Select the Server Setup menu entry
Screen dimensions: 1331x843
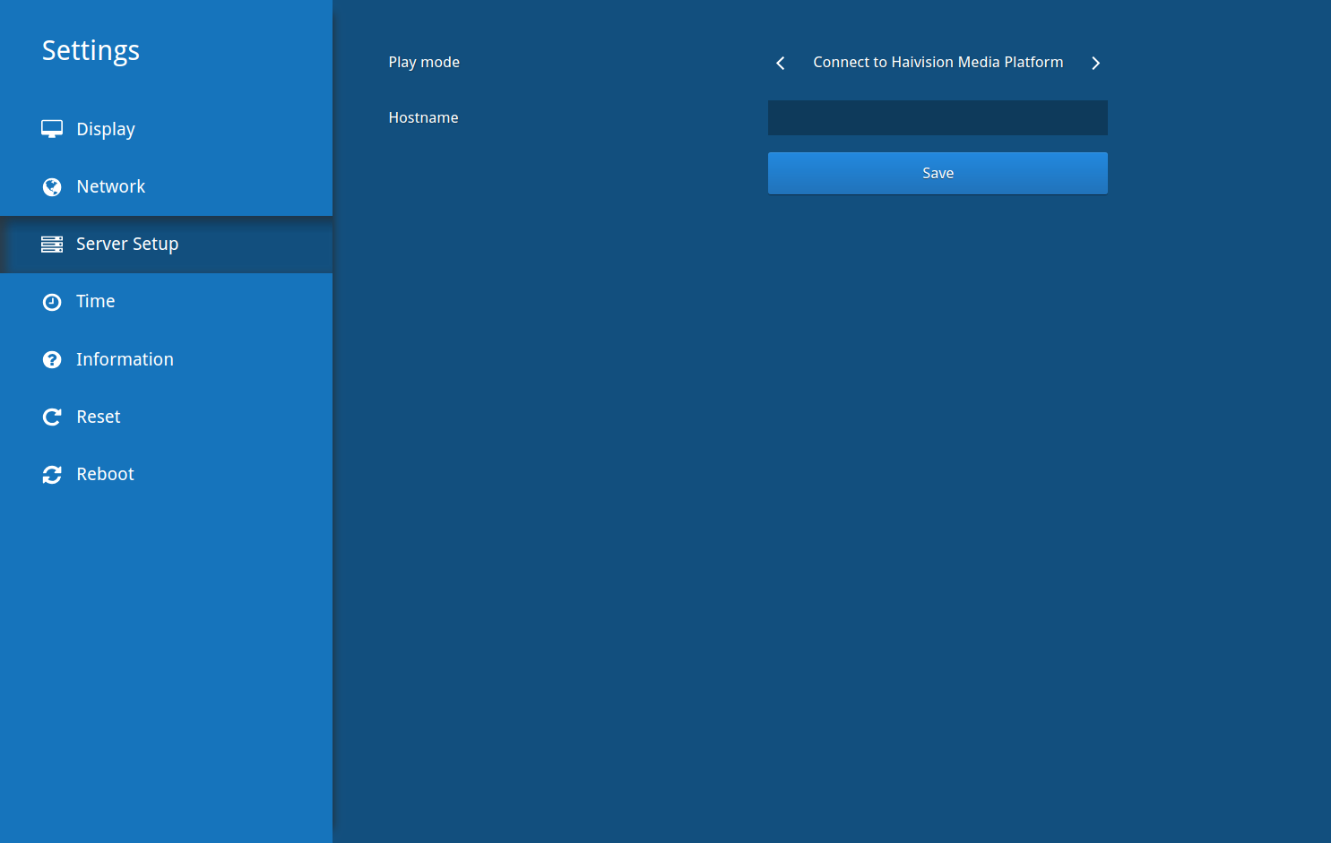tap(127, 244)
